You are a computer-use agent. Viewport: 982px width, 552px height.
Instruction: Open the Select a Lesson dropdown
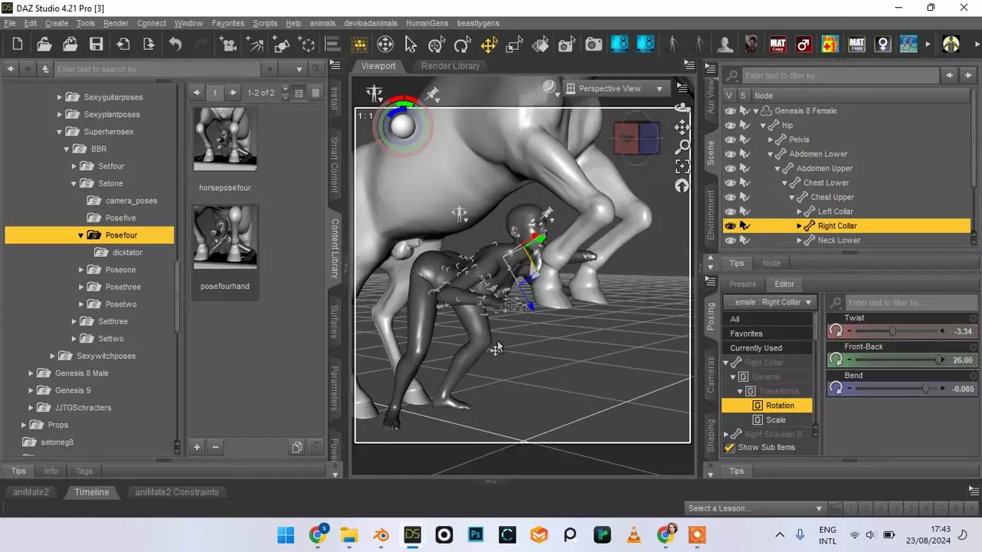755,508
